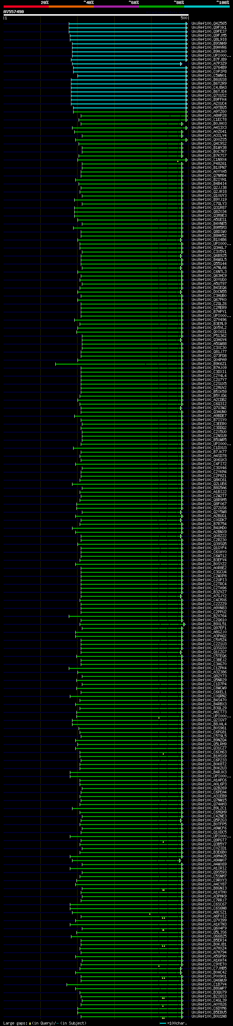Click the cyan ~100% identity legend segment
The image size is (233, 1026).
pos(207,7)
